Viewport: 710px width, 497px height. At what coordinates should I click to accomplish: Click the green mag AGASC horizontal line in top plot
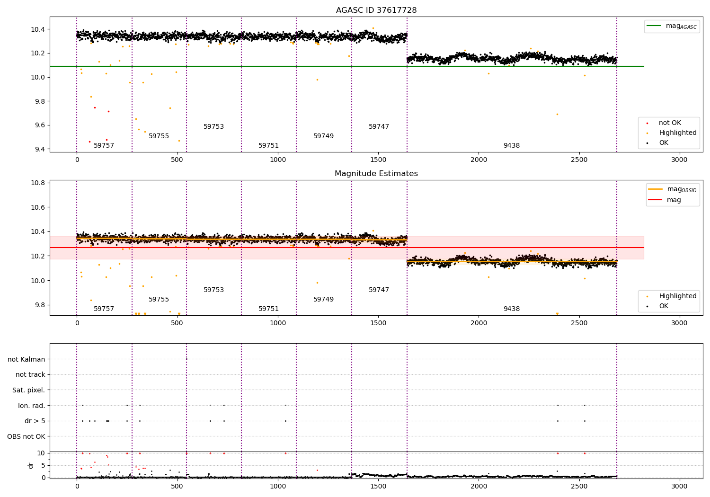click(347, 66)
